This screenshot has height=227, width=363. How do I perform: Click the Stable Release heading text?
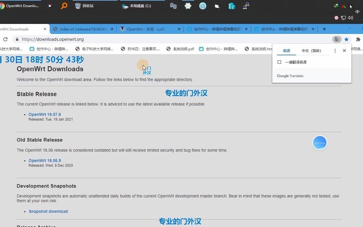pyautogui.click(x=37, y=94)
